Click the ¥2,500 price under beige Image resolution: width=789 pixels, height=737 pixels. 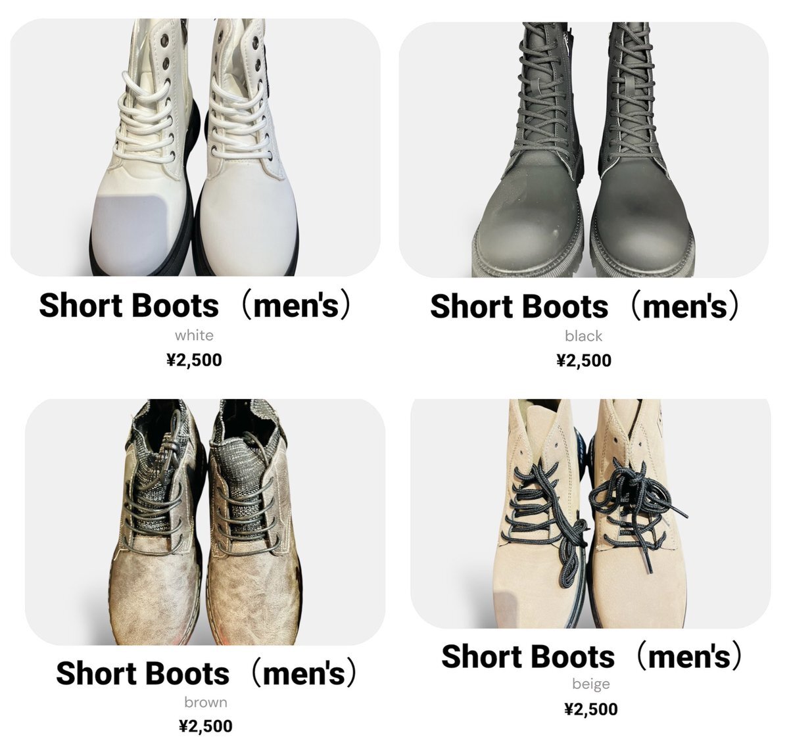coord(591,709)
